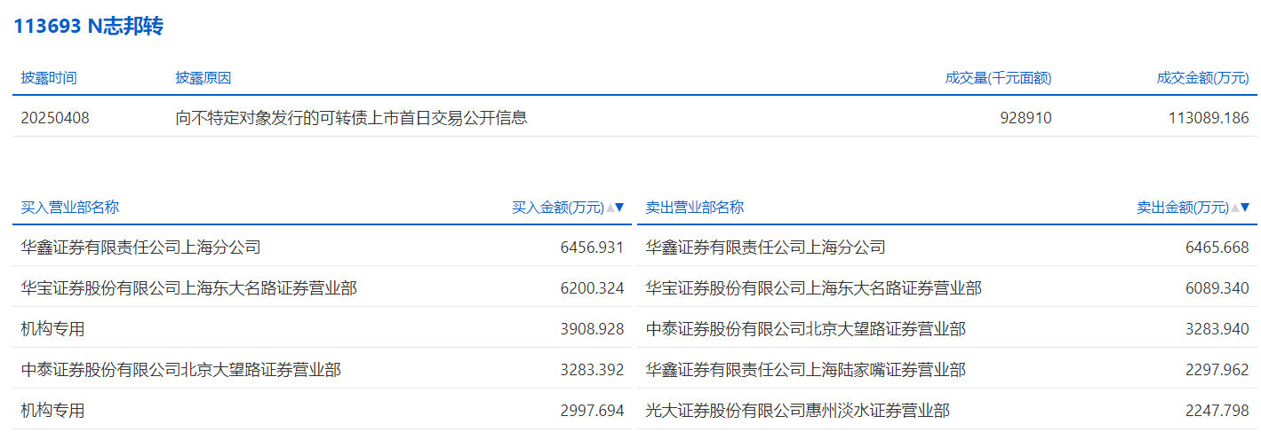Select the 卖出营业部名称 column header
Image resolution: width=1261 pixels, height=432 pixels.
695,208
